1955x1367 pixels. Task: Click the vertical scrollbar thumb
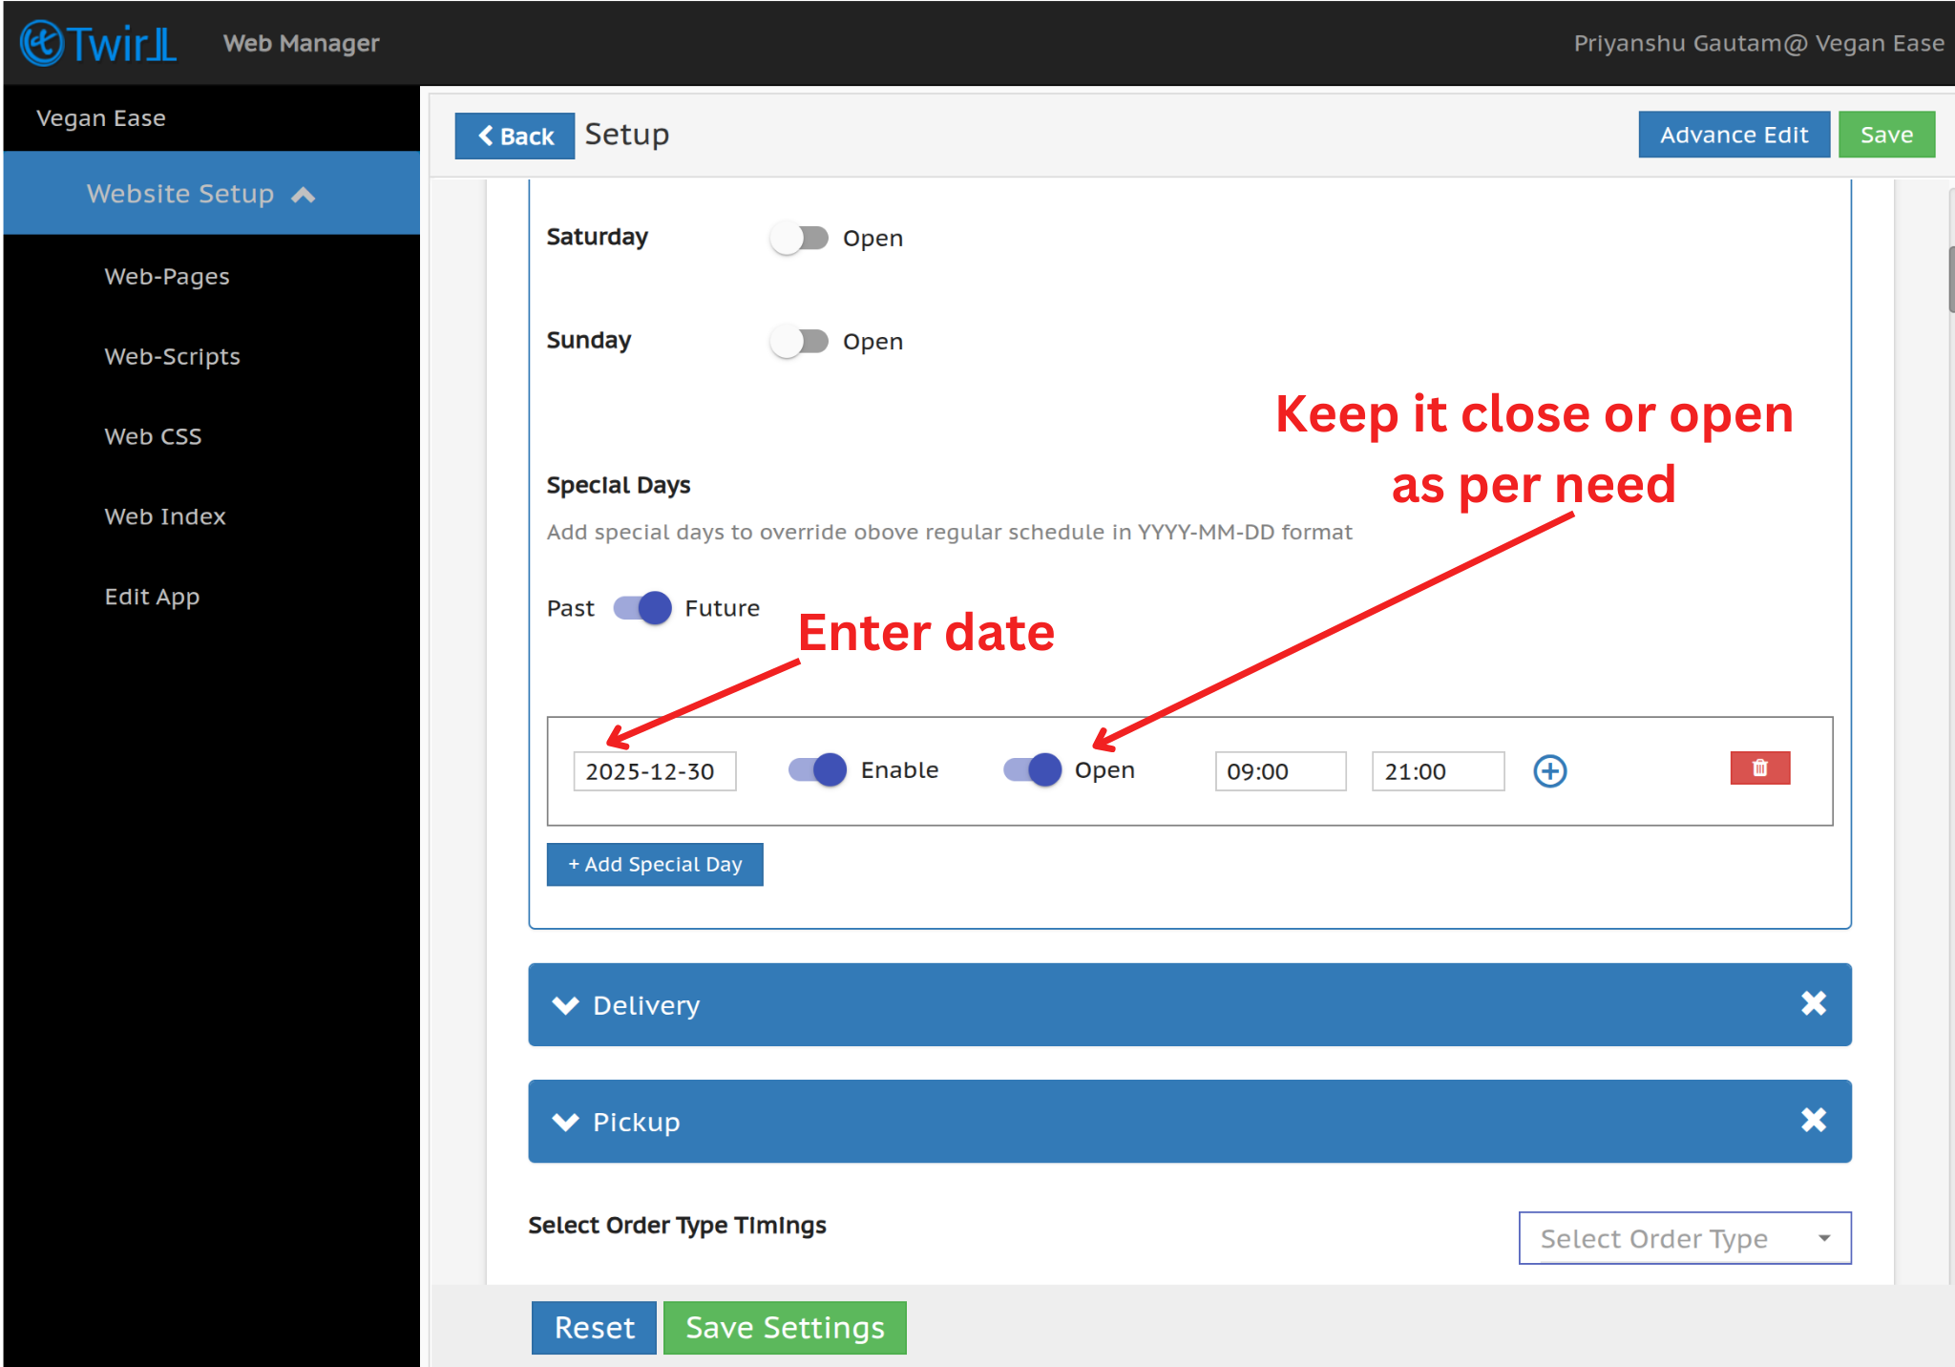pyautogui.click(x=1950, y=279)
